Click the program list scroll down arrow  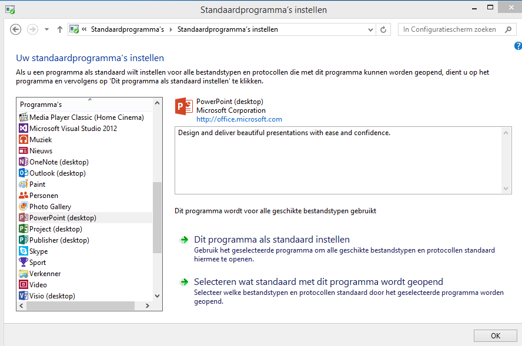click(x=157, y=295)
